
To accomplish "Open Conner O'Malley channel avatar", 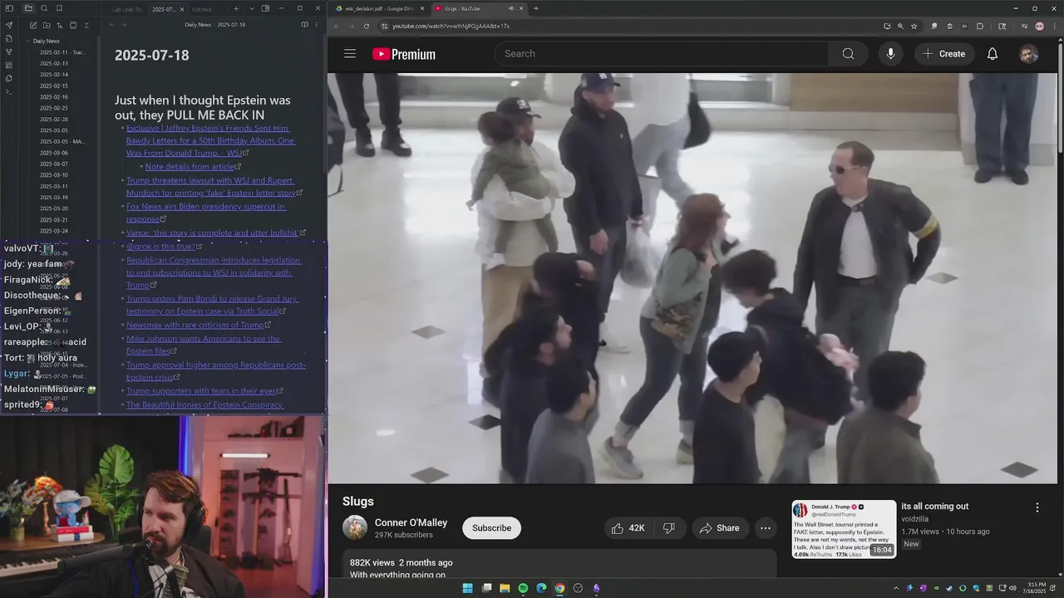I will pos(355,527).
